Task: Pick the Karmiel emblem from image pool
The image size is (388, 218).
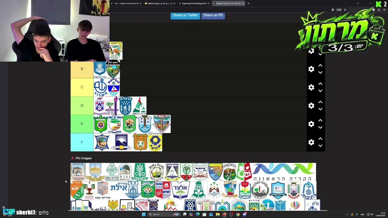Action: [x=245, y=190]
